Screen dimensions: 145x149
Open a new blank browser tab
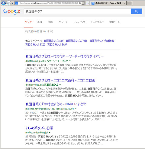[129, 3]
